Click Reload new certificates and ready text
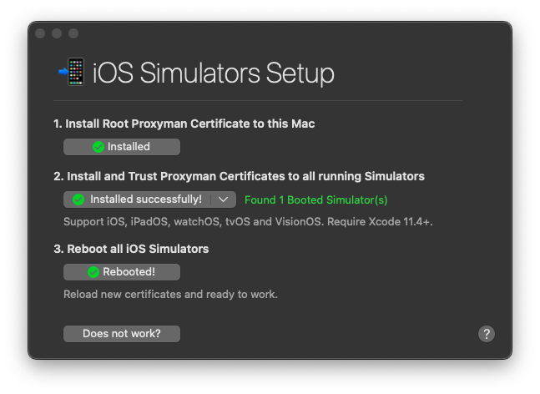 point(170,295)
